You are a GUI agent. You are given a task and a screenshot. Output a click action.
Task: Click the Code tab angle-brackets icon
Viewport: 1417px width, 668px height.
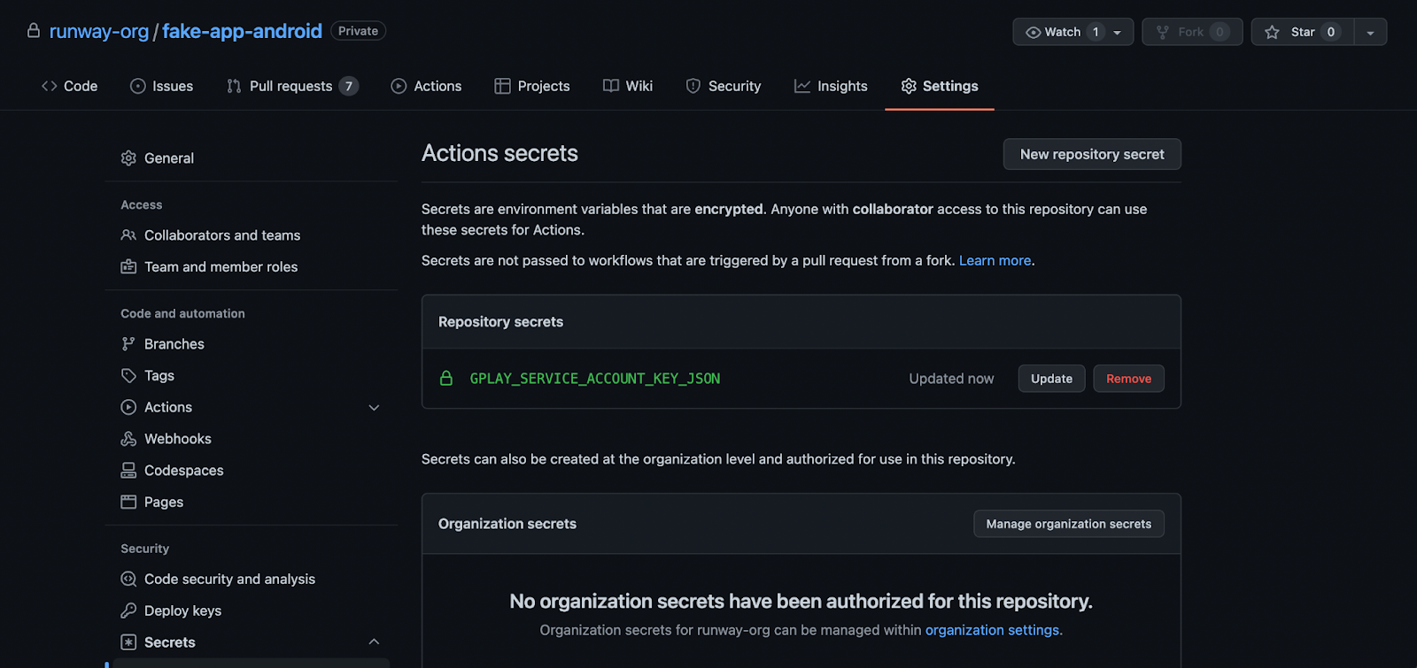(x=50, y=86)
